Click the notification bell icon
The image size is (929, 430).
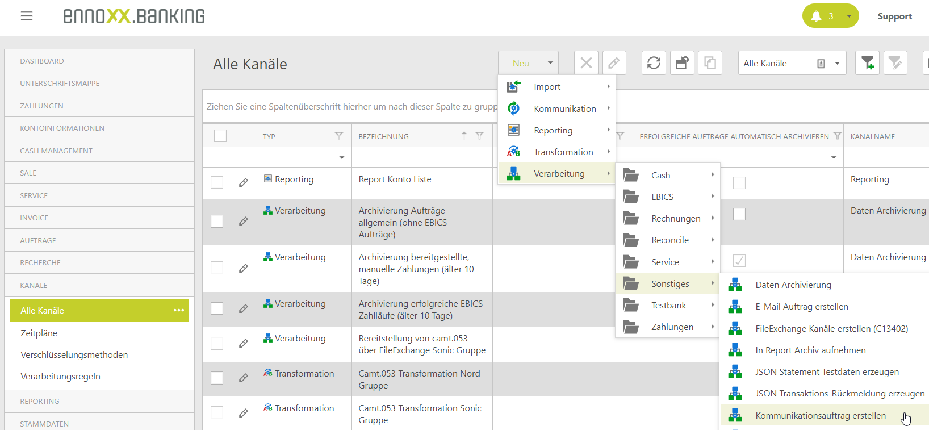(817, 16)
